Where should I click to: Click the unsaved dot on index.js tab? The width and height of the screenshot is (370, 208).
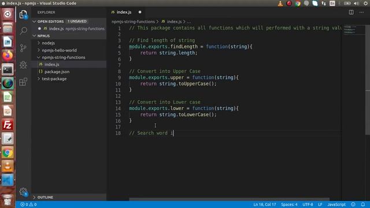[x=140, y=12]
